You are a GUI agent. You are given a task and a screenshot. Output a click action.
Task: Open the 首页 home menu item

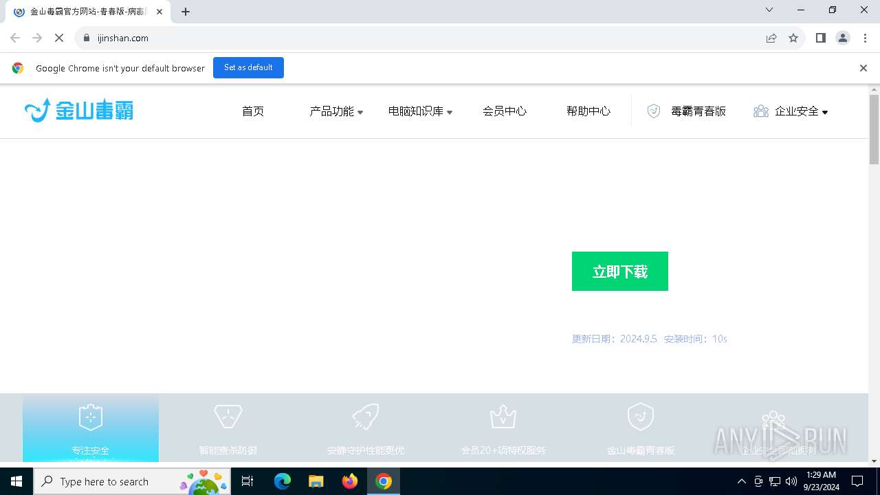253,111
